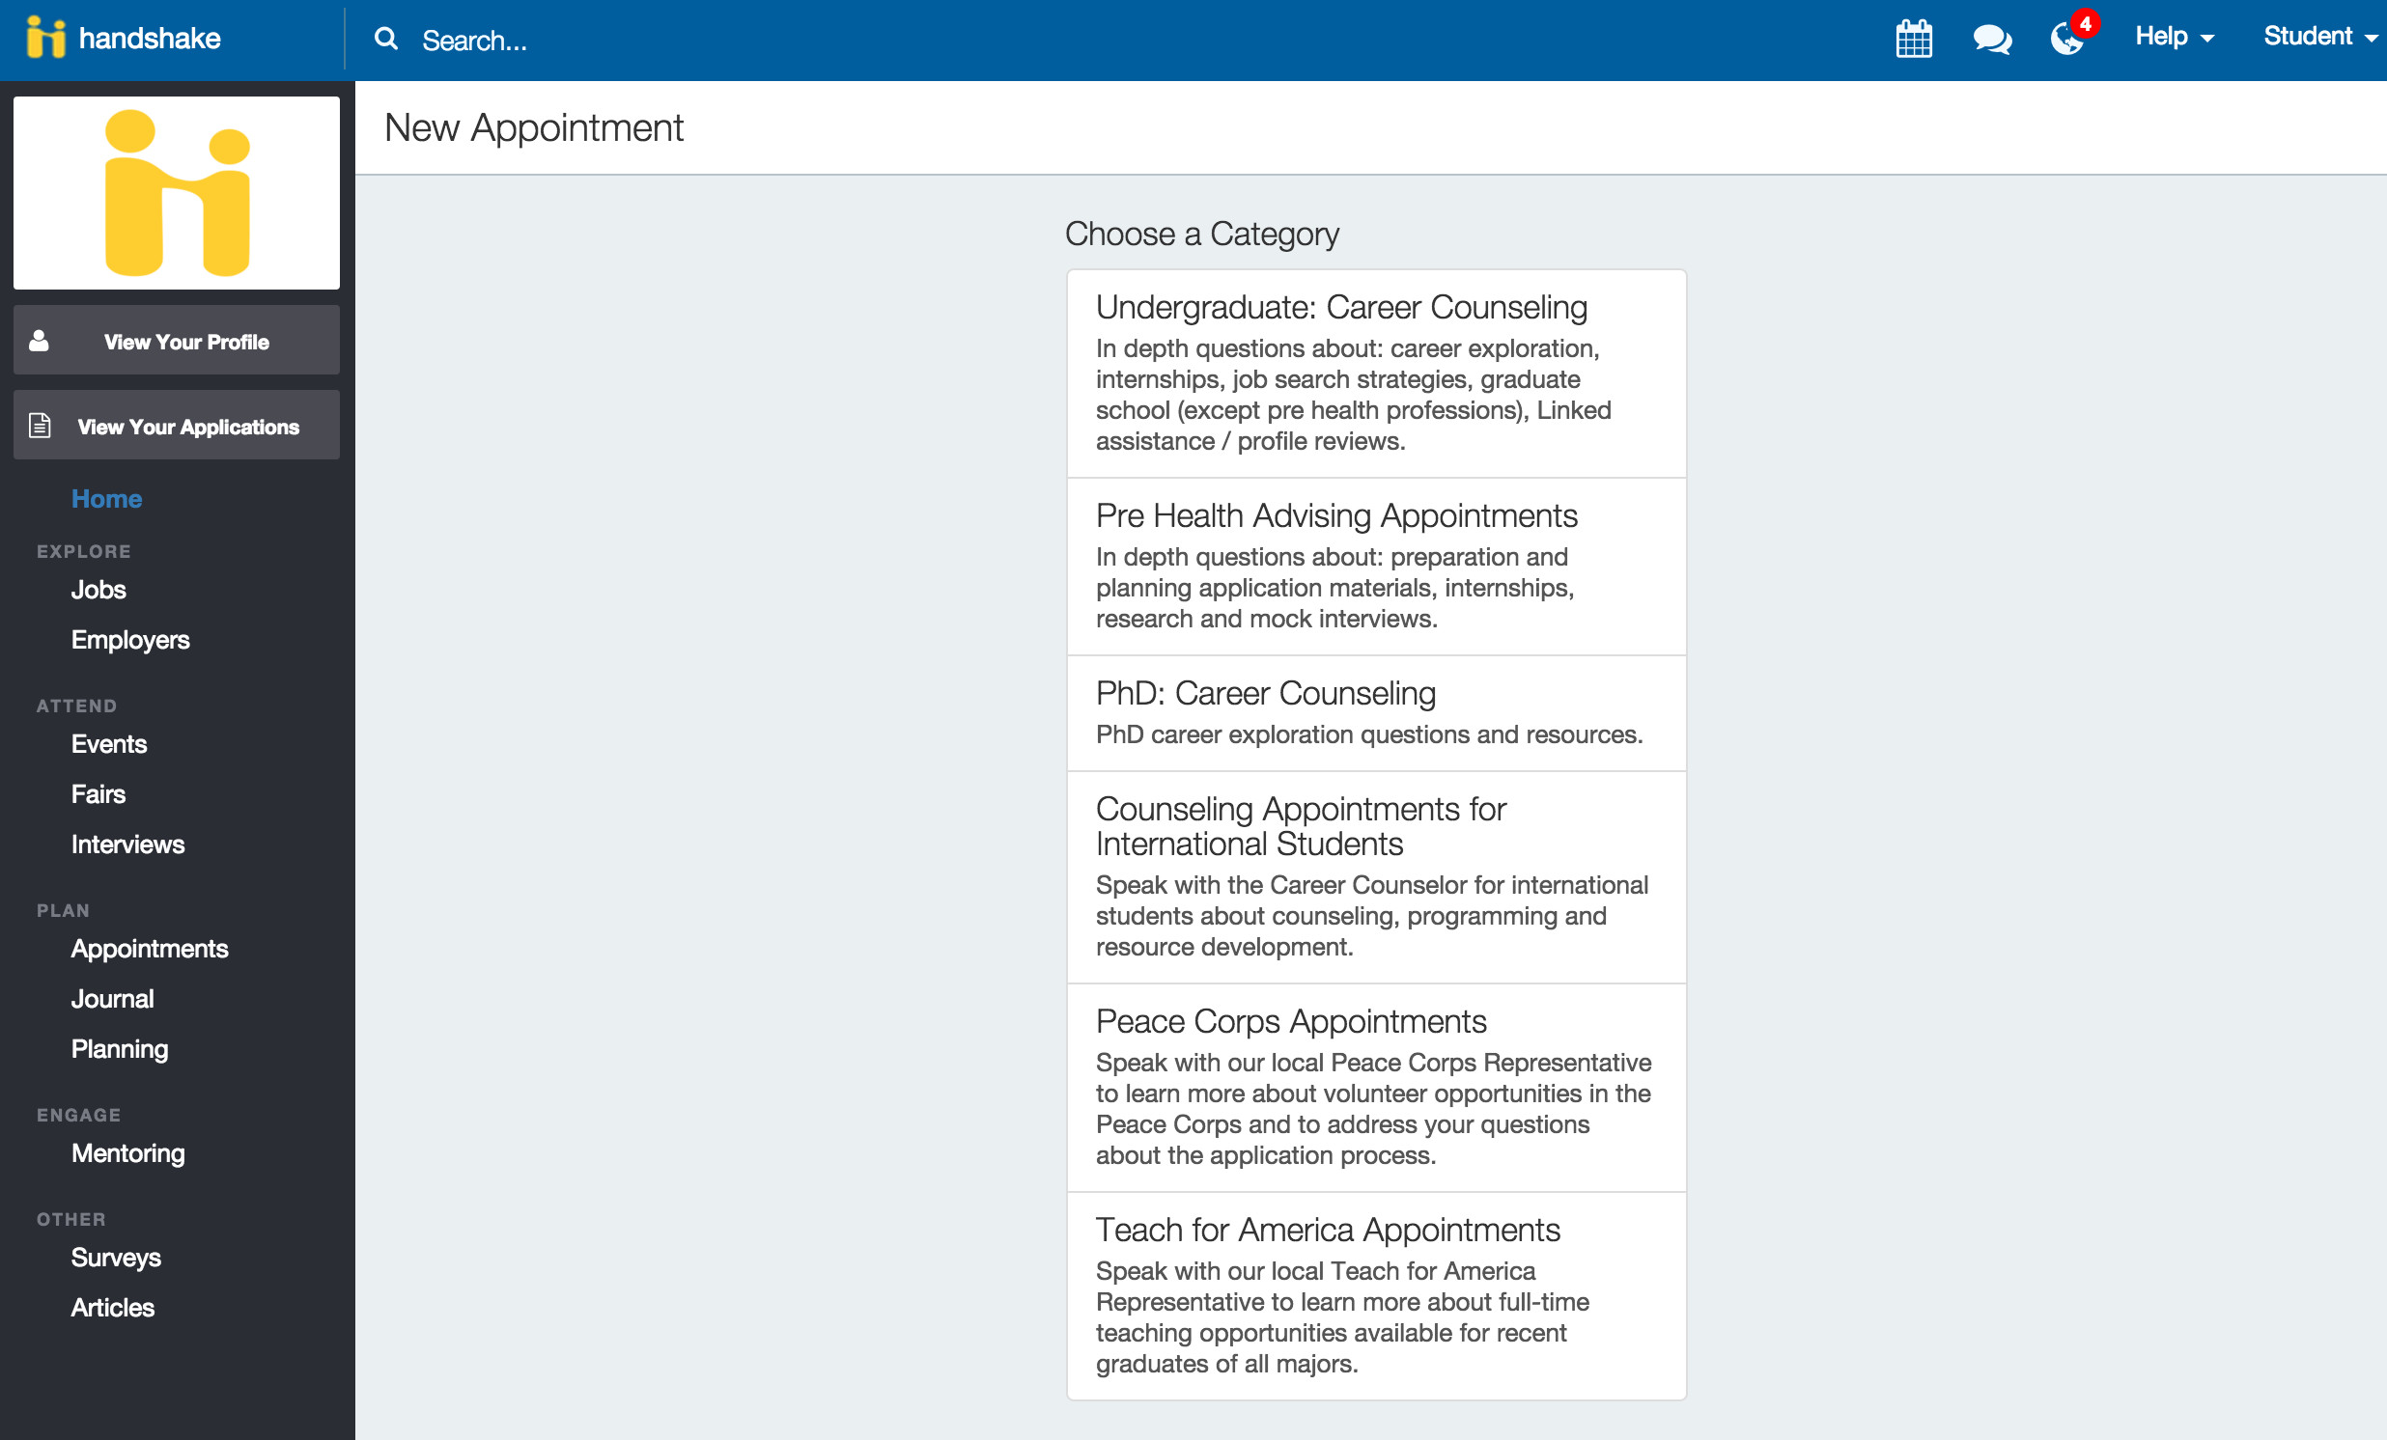The height and width of the screenshot is (1440, 2387).
Task: Open Appointments in the sidebar
Action: [149, 949]
